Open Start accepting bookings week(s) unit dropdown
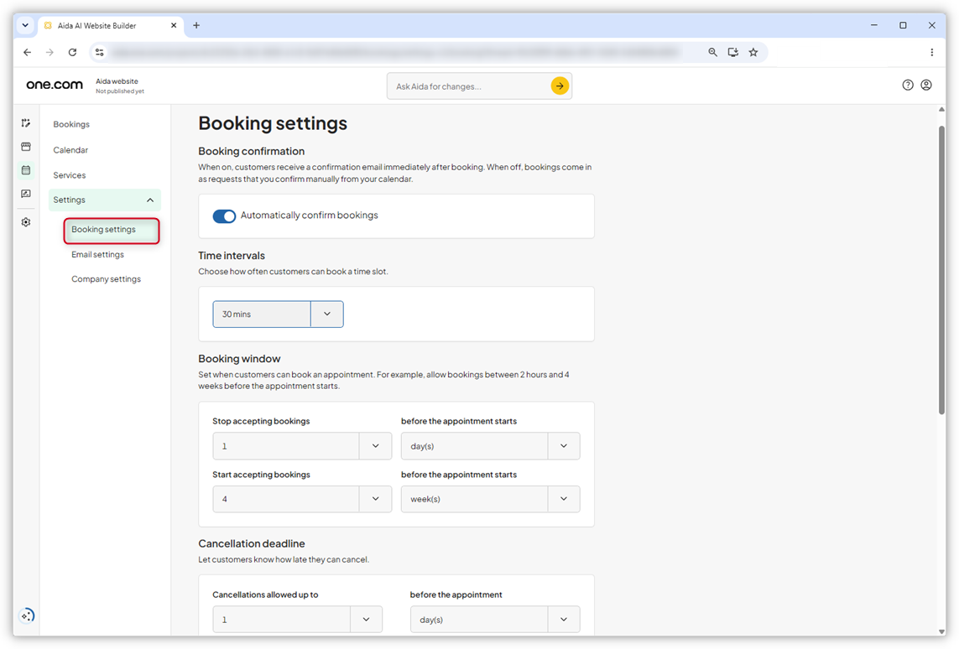This screenshot has height=649, width=959. coord(491,499)
